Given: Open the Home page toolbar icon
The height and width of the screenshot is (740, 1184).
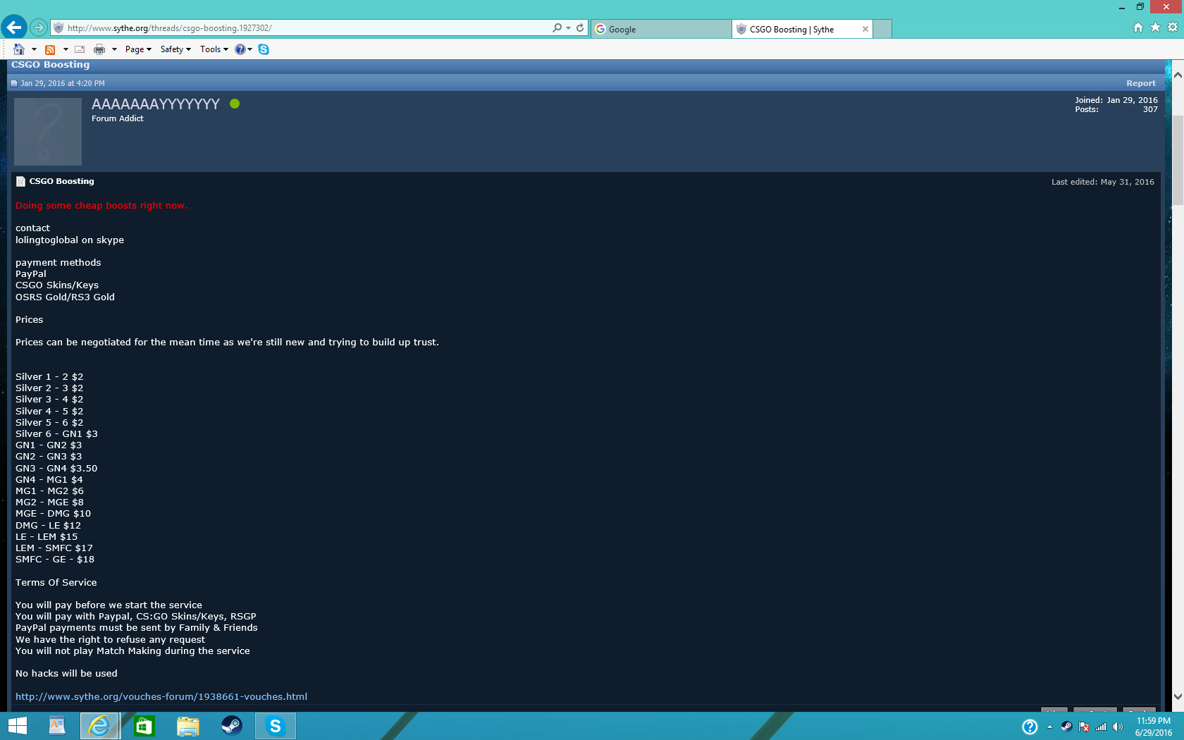Looking at the screenshot, I should pyautogui.click(x=19, y=49).
